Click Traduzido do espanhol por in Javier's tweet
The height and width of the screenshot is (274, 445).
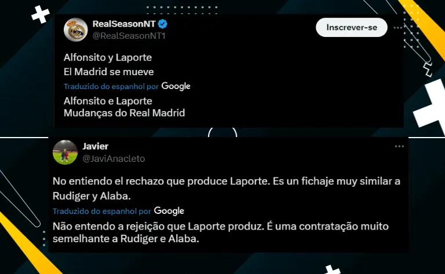click(x=102, y=211)
